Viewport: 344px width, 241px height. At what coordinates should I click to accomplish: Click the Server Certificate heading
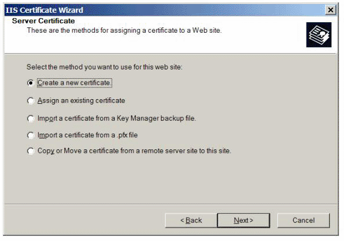pyautogui.click(x=43, y=21)
